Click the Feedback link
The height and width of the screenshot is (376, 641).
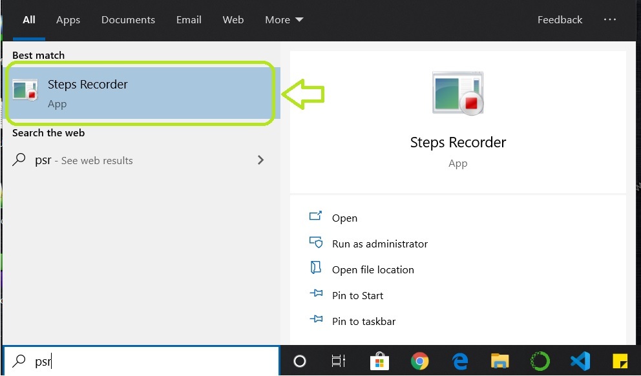(x=560, y=20)
